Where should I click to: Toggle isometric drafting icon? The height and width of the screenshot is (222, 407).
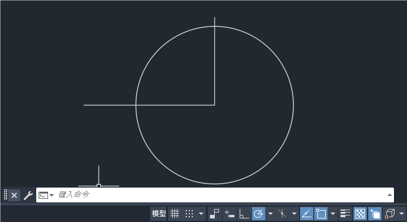[282, 214]
